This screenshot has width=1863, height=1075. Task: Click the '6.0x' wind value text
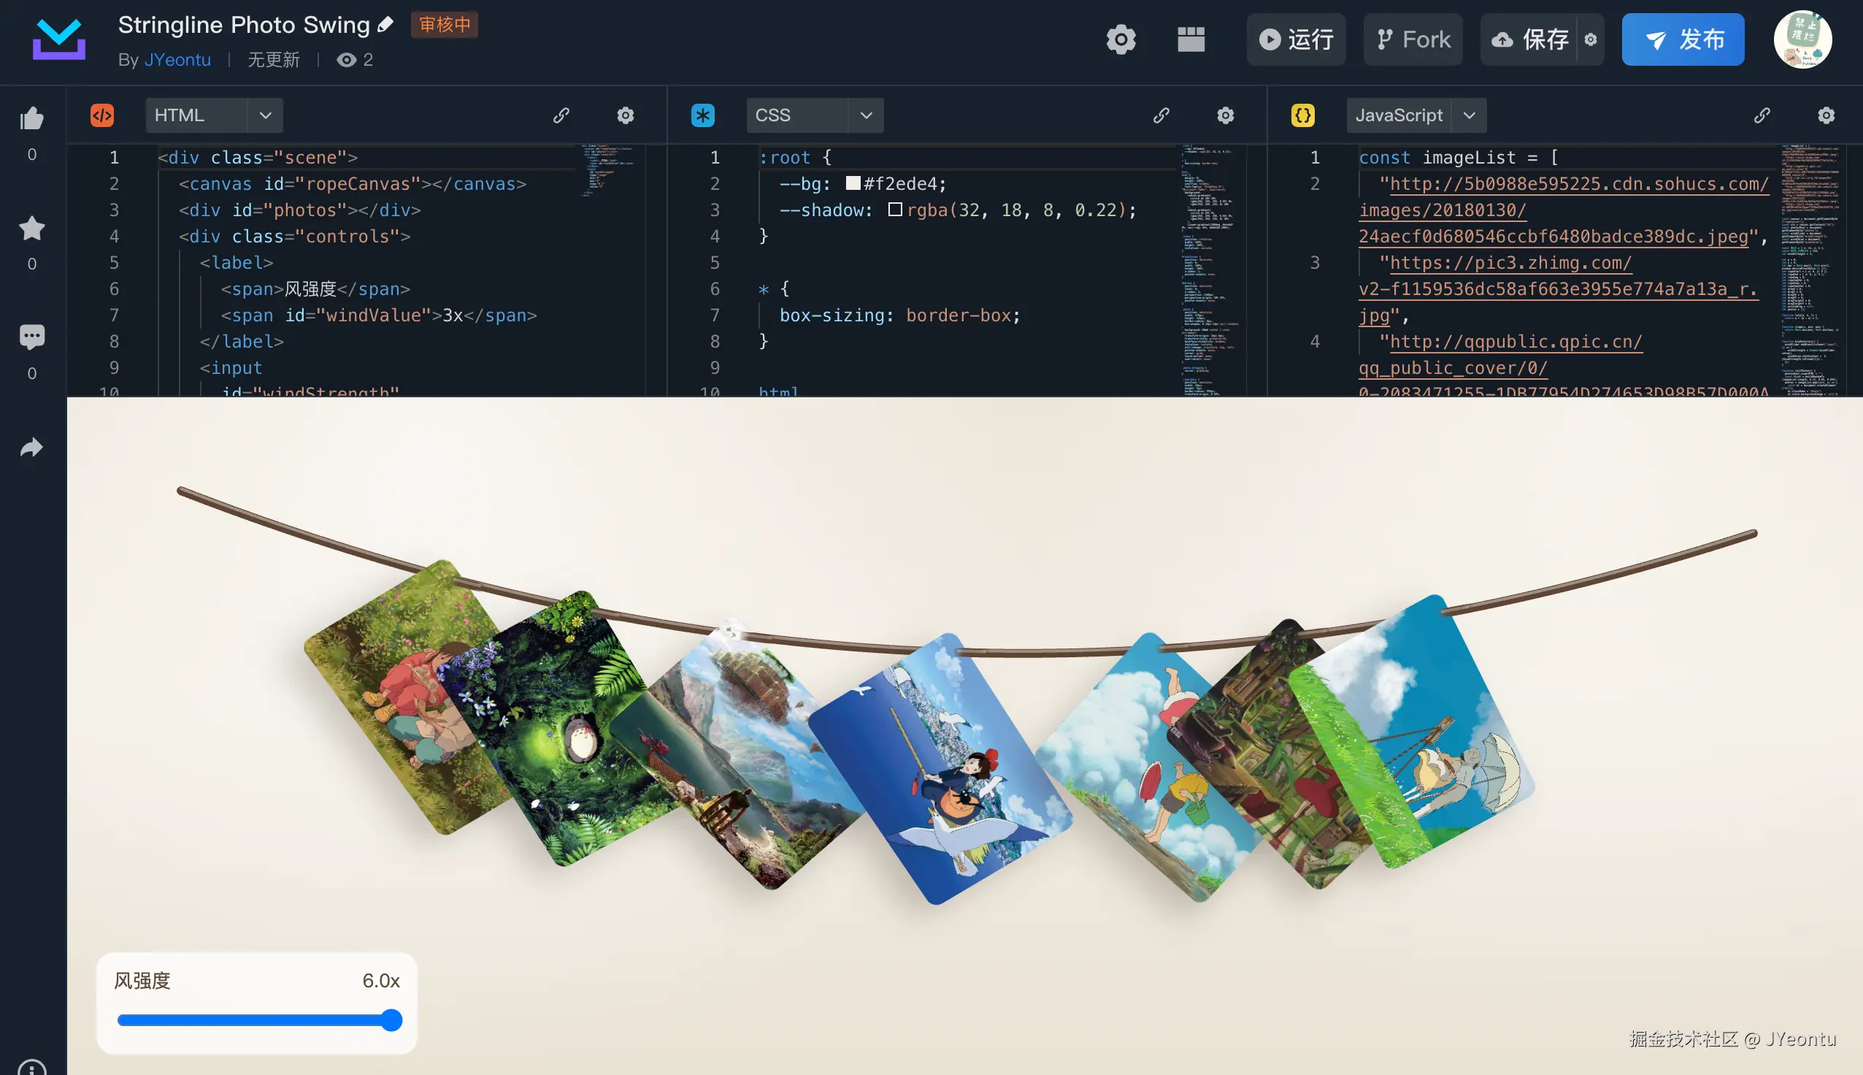click(381, 981)
